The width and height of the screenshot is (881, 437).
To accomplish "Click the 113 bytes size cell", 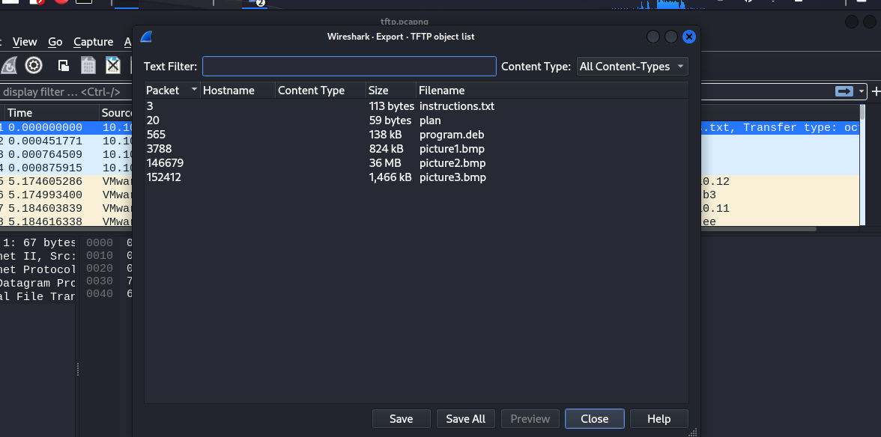I will [391, 106].
